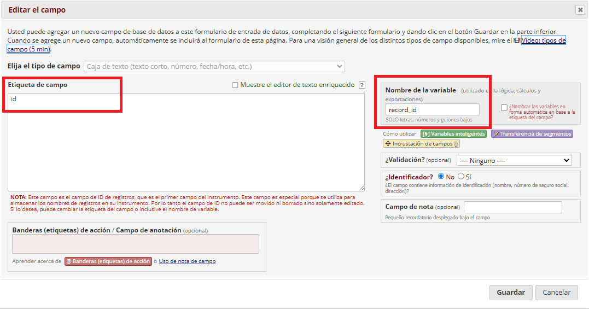Click the film icon beside Vídeo link

pyautogui.click(x=517, y=40)
